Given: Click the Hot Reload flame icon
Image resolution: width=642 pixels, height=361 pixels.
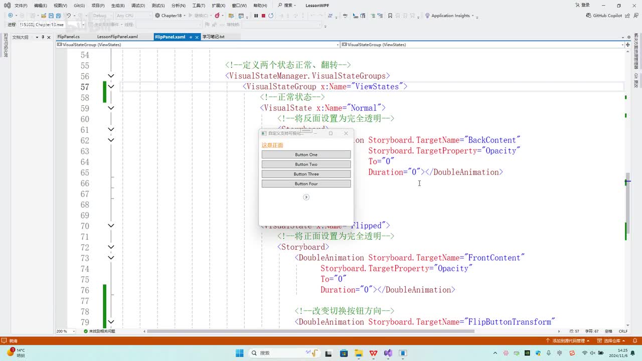Looking at the screenshot, I should pyautogui.click(x=217, y=16).
